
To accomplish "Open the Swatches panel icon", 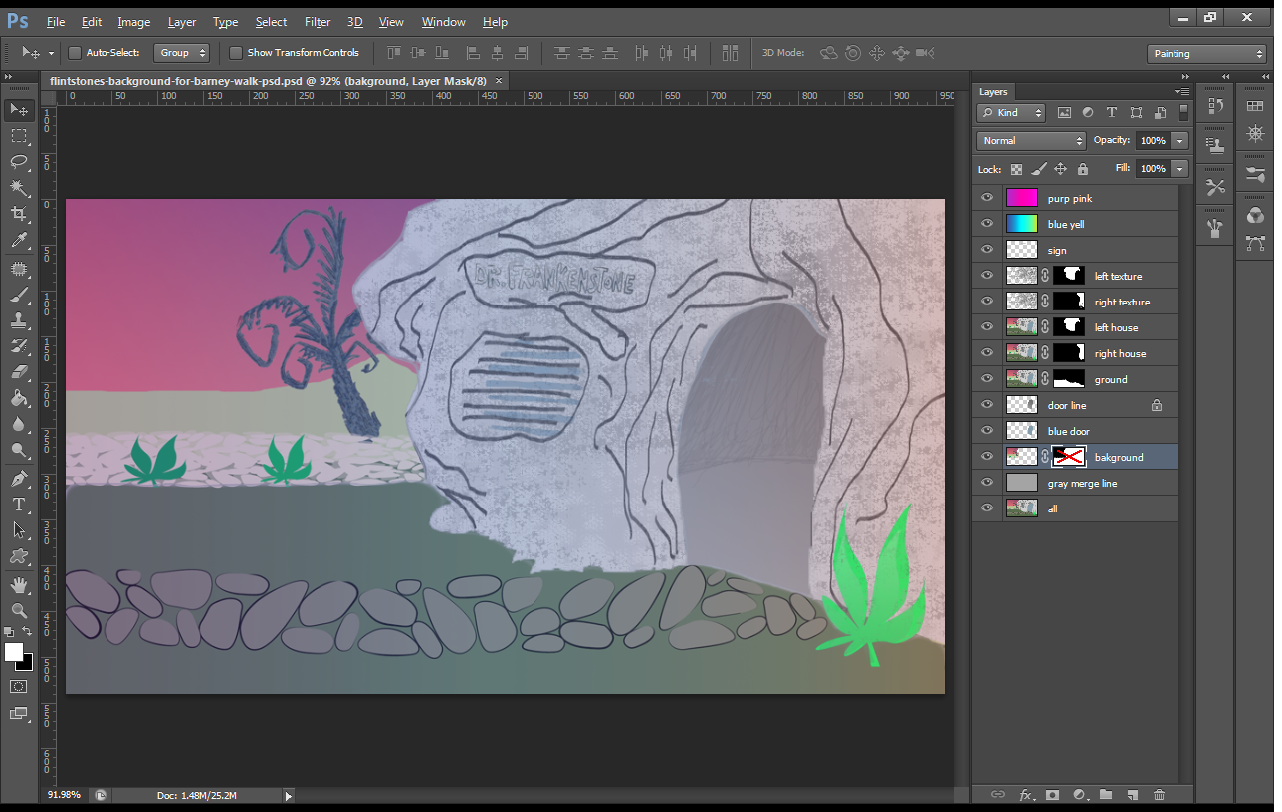I will (x=1255, y=106).
